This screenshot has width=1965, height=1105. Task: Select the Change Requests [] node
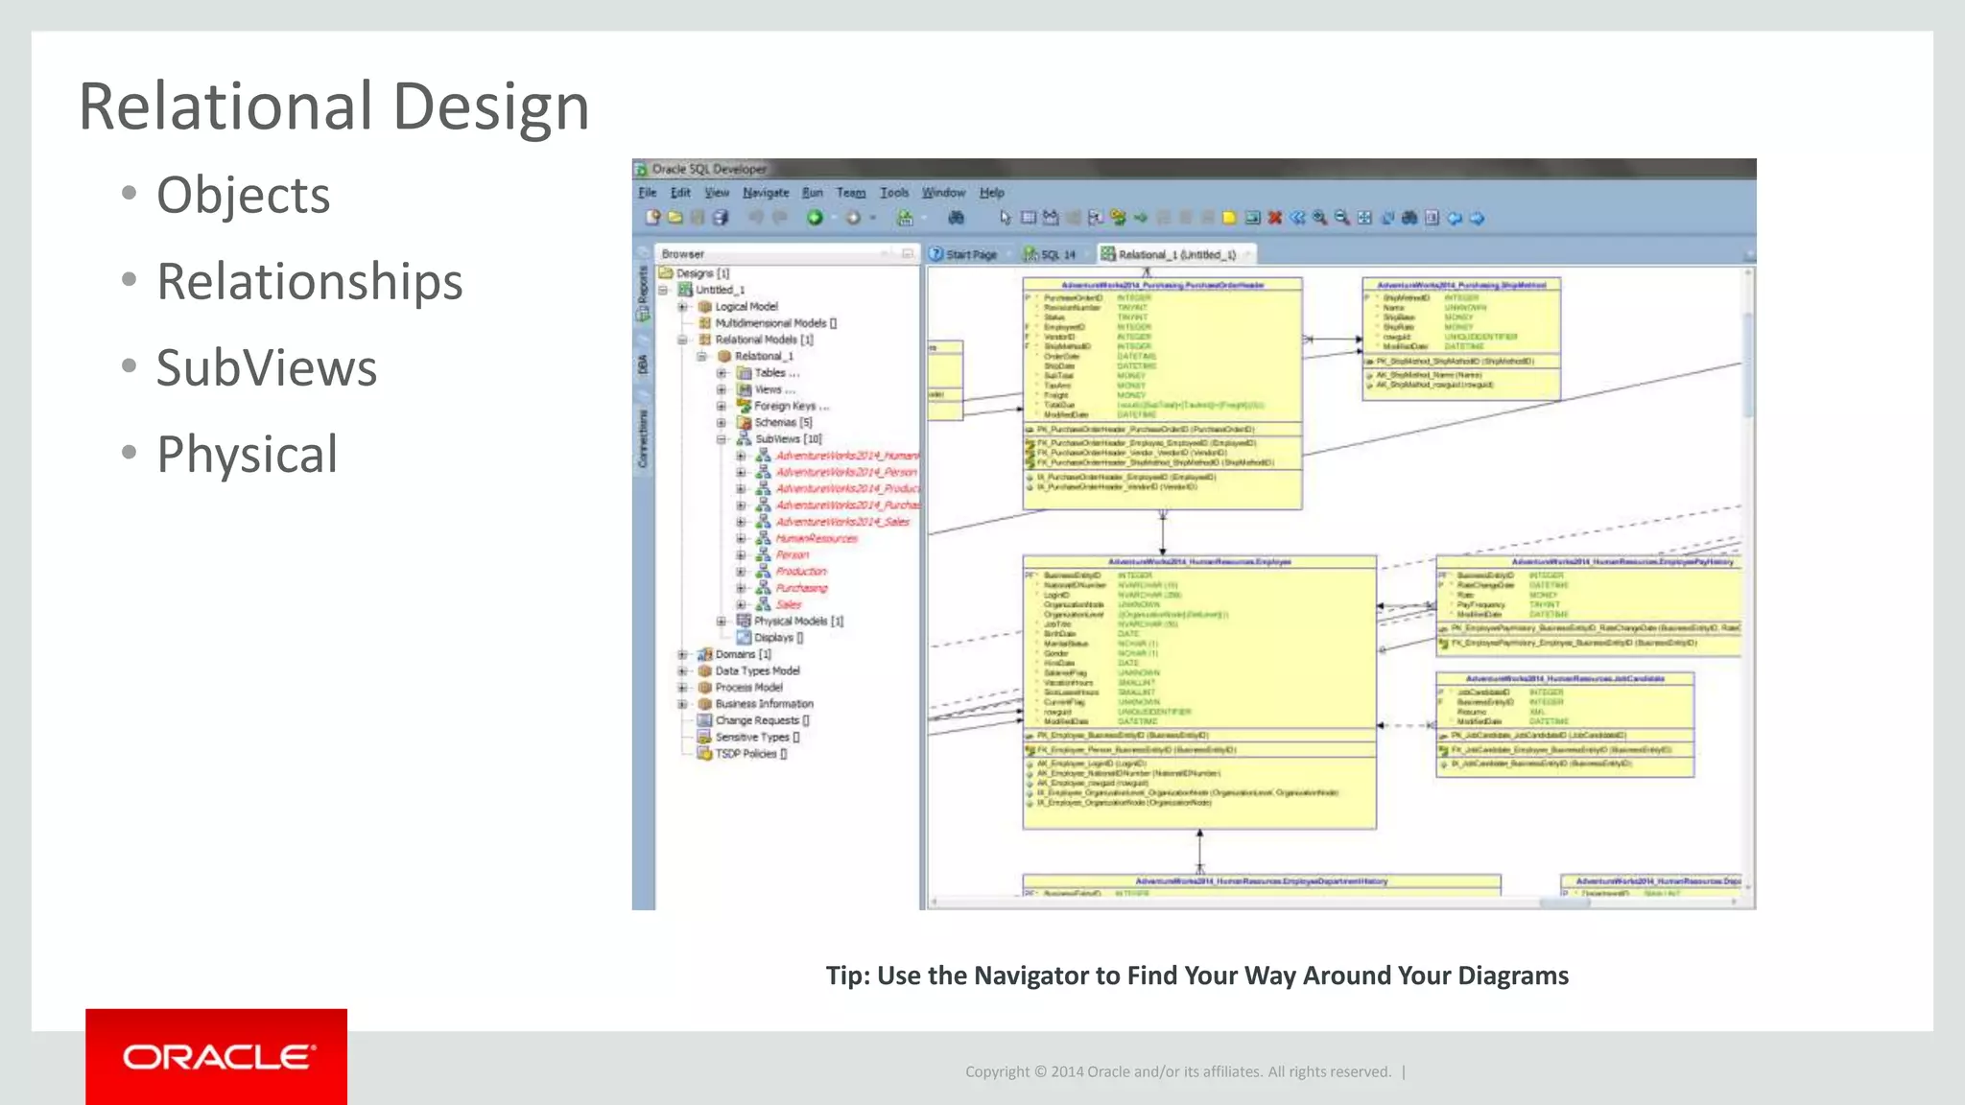point(762,720)
